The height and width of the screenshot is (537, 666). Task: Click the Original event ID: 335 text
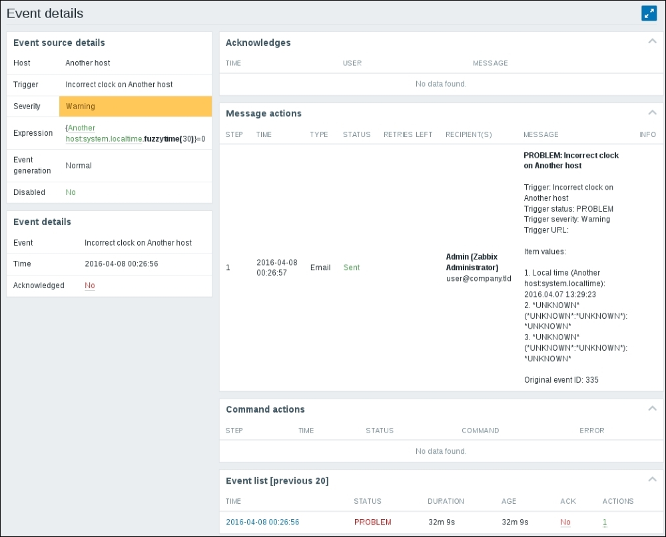[x=561, y=380]
